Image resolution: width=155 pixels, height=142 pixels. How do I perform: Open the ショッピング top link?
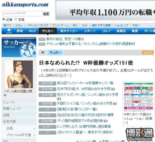(121, 25)
